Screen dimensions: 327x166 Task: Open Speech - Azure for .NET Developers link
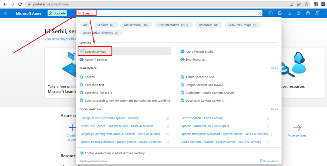click(x=205, y=126)
